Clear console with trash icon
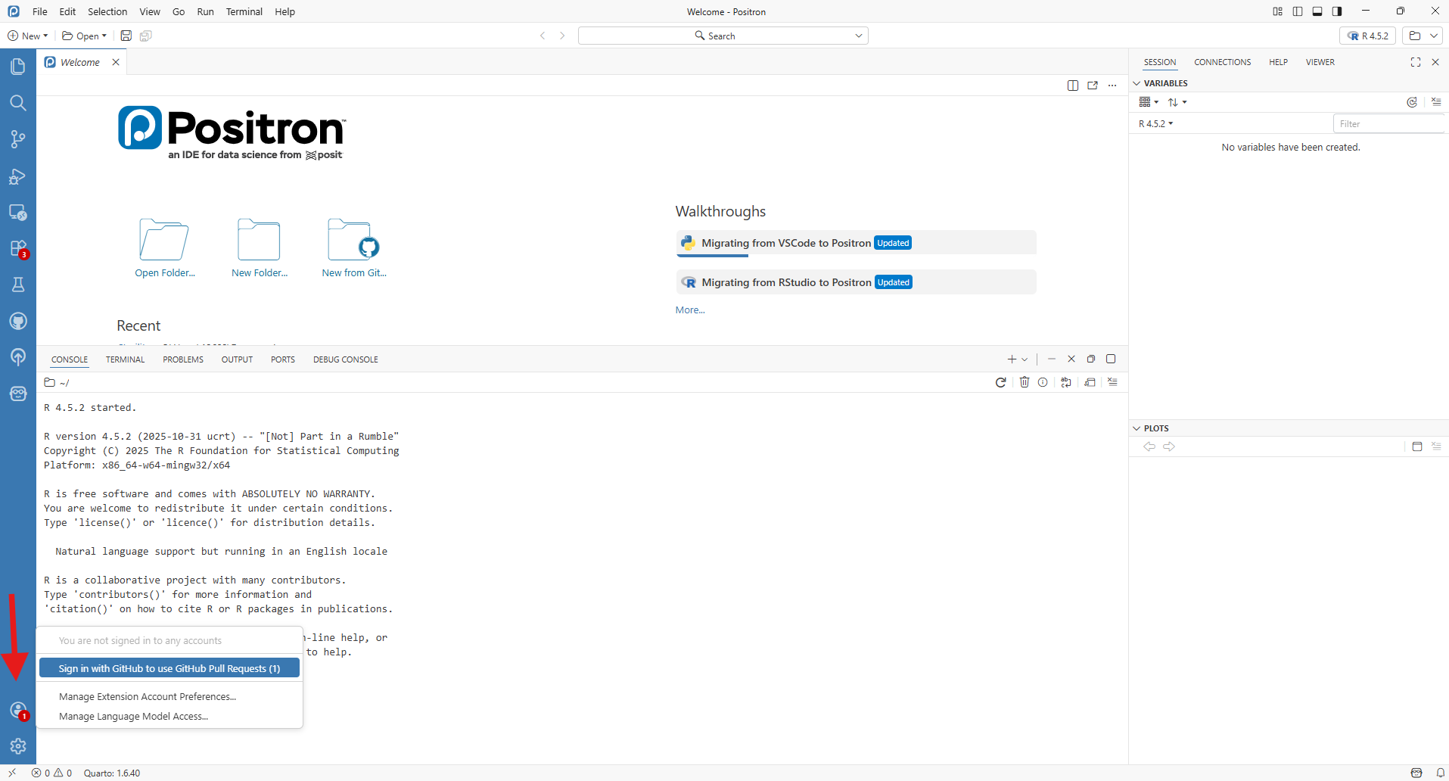Viewport: 1449px width, 781px height. (1024, 382)
